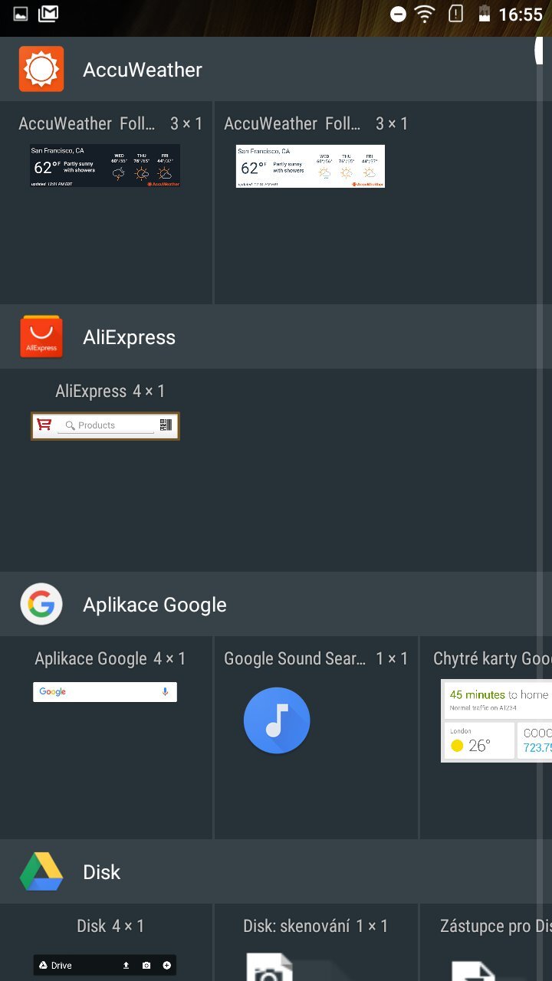Select the Google Sound Search music note widget

277,720
